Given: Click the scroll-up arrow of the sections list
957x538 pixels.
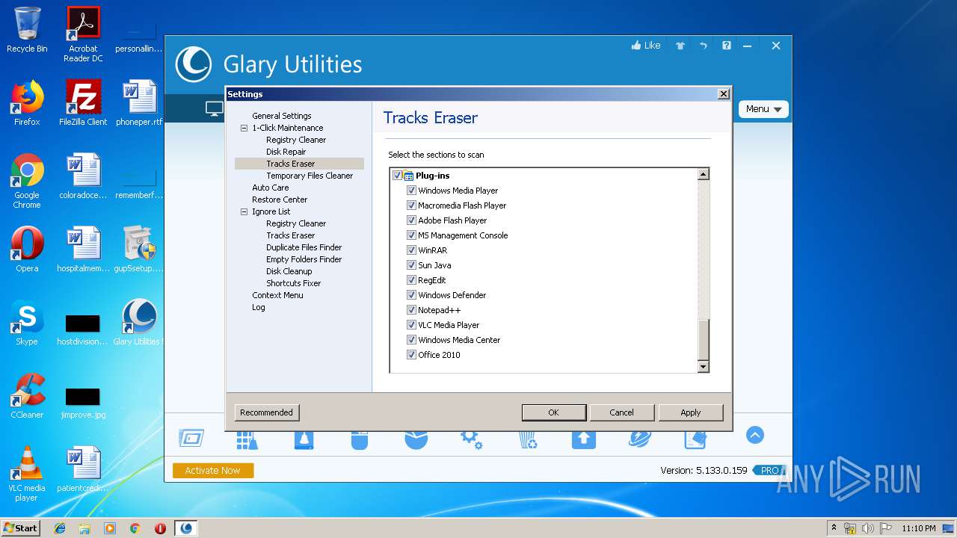Looking at the screenshot, I should point(703,174).
